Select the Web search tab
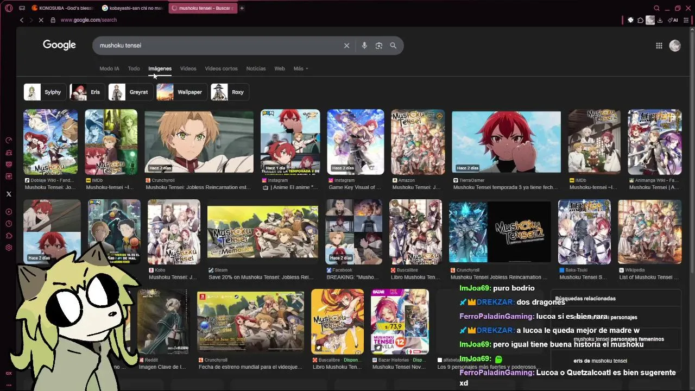Viewport: 695px width, 391px height. coord(280,68)
